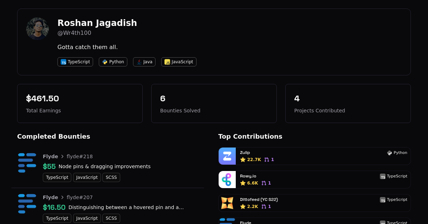Click the SCSS tag under flyde#218
Screen dimensions: 428x224
[111, 177]
